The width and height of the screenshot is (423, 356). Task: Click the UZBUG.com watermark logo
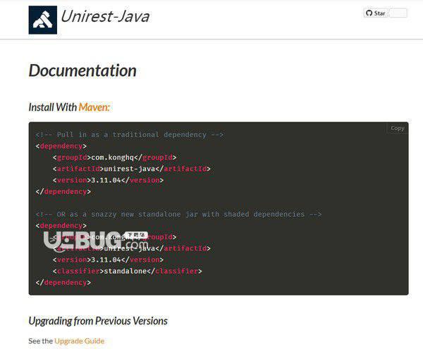pos(96,241)
